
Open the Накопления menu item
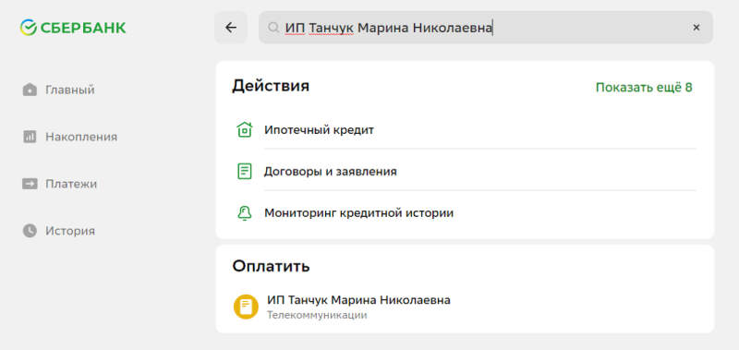click(81, 137)
